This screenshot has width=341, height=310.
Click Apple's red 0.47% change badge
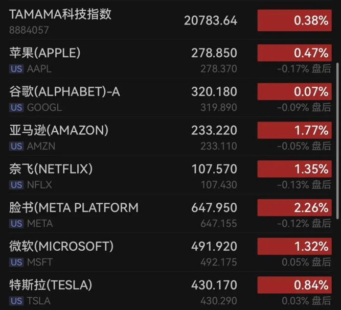(x=293, y=53)
